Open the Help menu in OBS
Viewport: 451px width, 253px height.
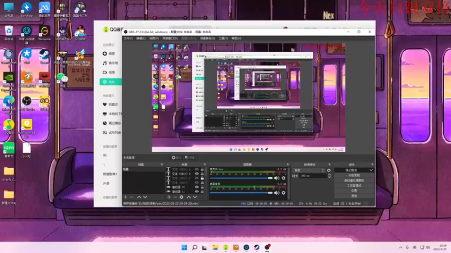[x=236, y=38]
